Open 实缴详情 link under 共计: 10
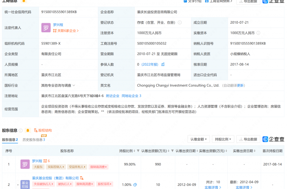The height and width of the screenshot is (189, 287). [213, 187]
